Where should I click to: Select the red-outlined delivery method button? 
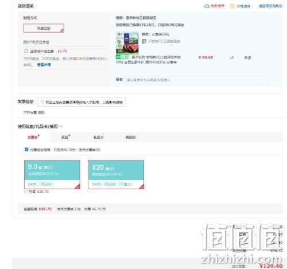click(44, 28)
